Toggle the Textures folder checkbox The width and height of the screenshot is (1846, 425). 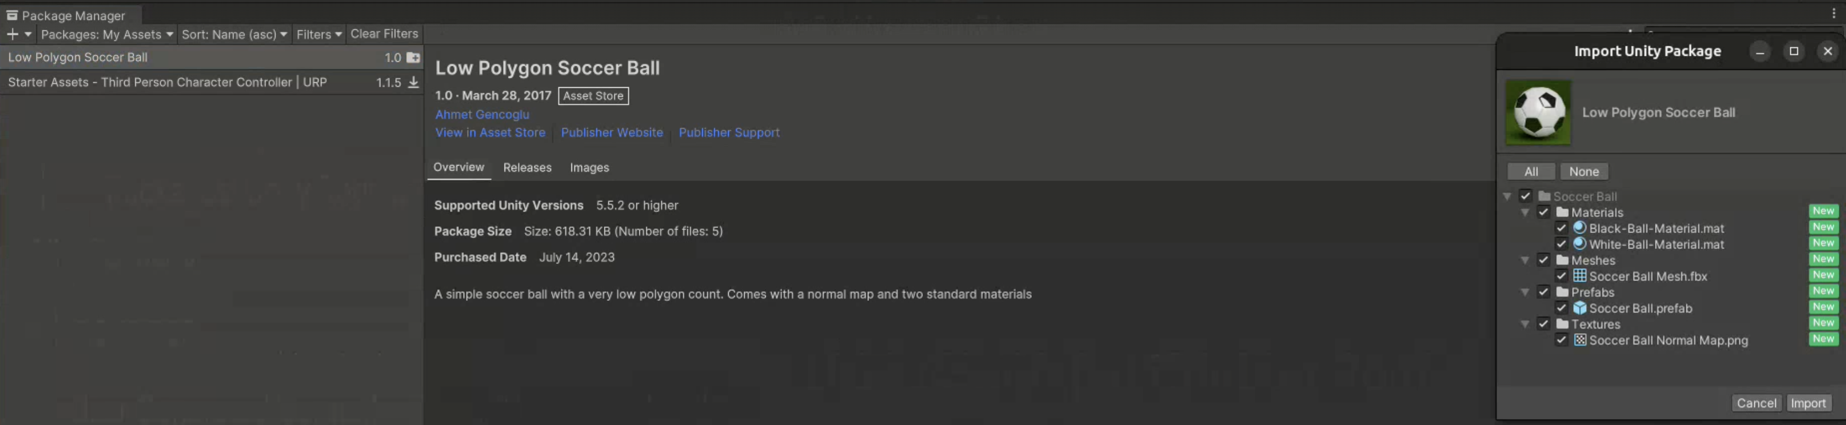click(1543, 324)
